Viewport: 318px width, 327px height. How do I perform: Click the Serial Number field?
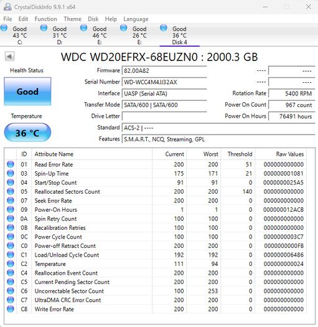(164, 82)
